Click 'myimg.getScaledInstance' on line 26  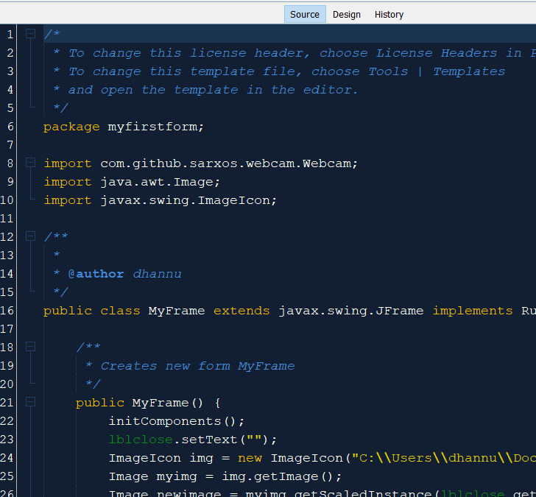pos(339,493)
